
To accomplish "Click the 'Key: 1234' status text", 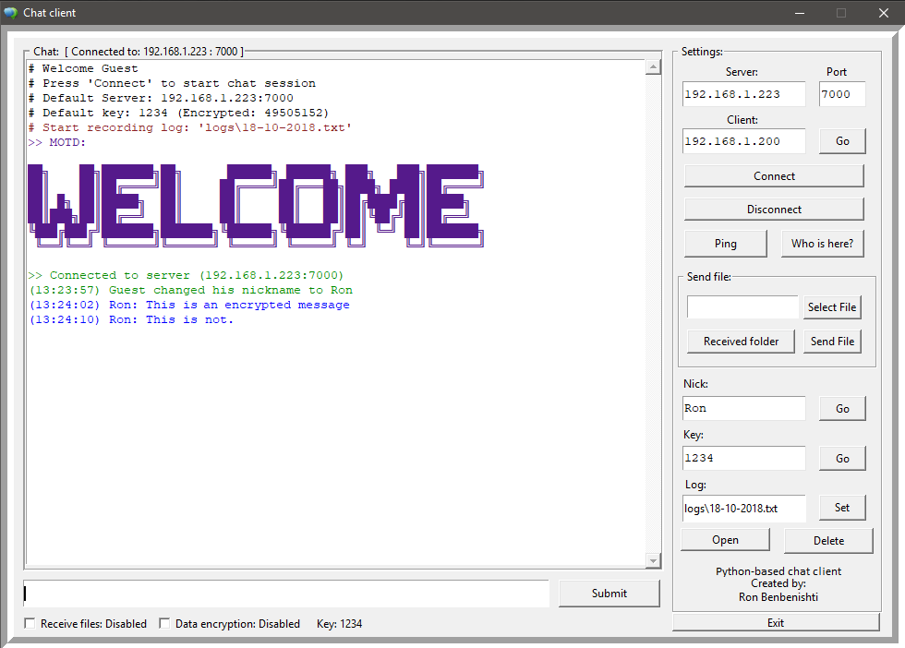I will tap(340, 624).
